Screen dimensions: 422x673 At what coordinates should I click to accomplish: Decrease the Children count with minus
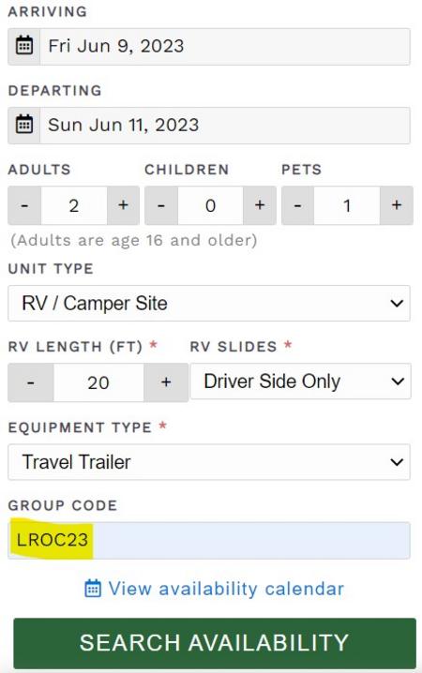(x=161, y=205)
